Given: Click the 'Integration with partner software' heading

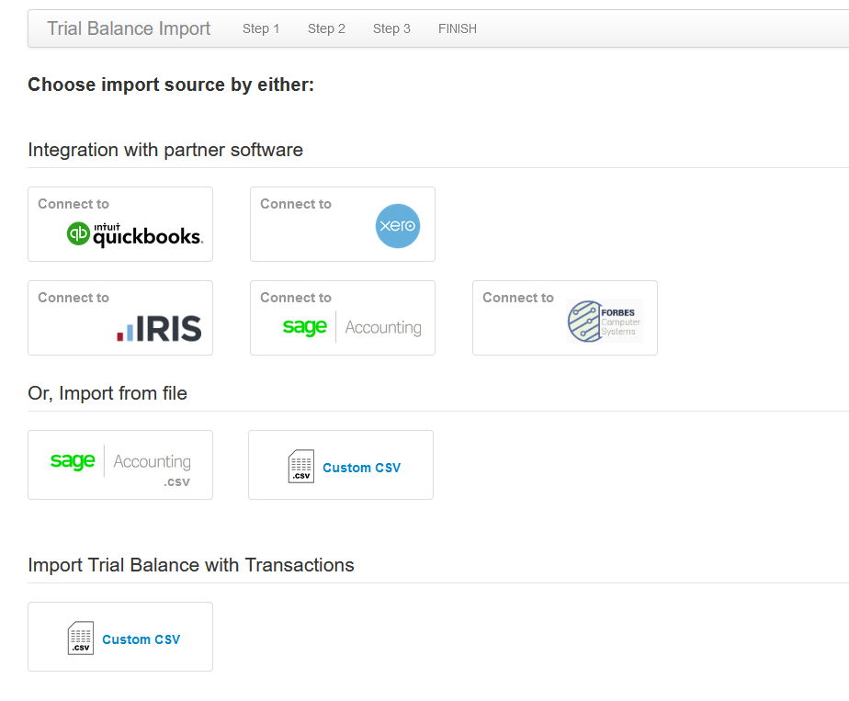Looking at the screenshot, I should (165, 150).
